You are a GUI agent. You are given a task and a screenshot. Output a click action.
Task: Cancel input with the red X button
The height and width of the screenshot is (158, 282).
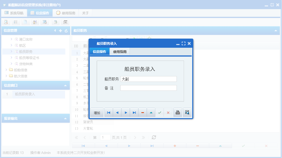[x=168, y=112]
